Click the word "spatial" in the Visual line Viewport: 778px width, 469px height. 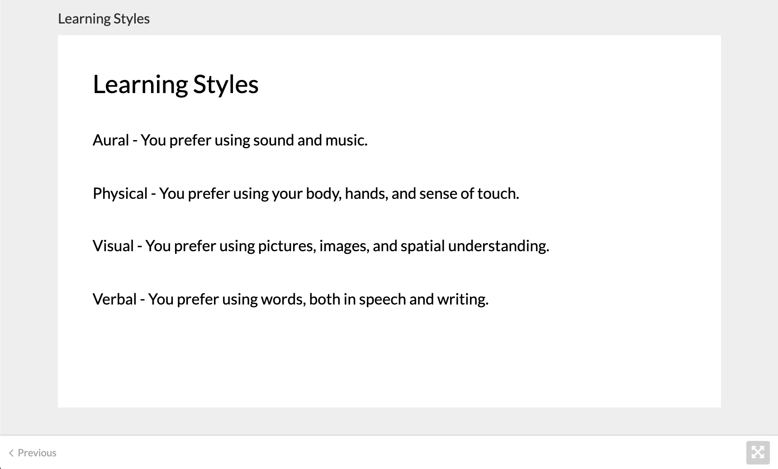click(422, 246)
